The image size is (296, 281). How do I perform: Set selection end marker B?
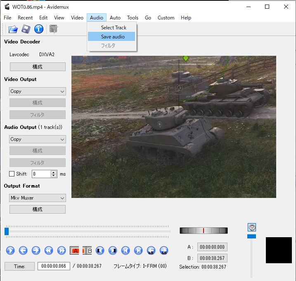87,250
